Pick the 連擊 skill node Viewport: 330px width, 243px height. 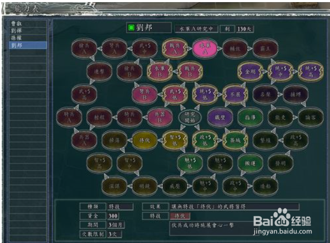point(99,72)
